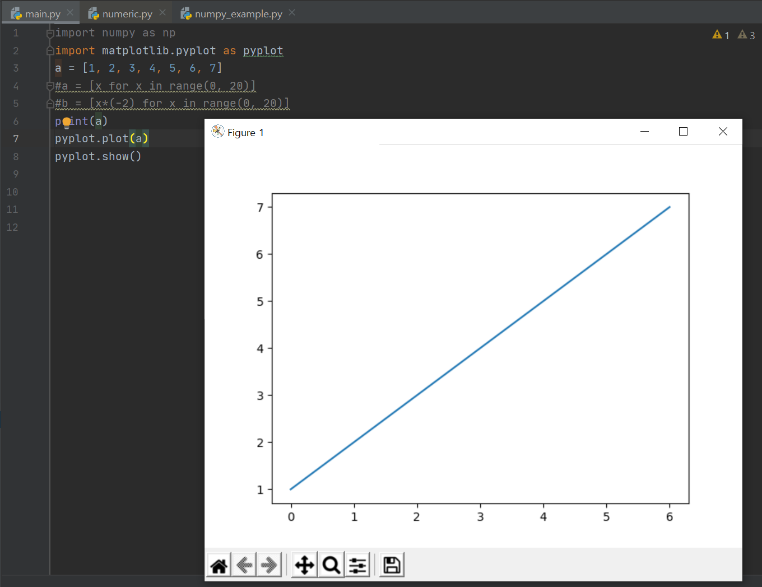Click the back arrow in plot toolbar
762x587 pixels.
(244, 566)
